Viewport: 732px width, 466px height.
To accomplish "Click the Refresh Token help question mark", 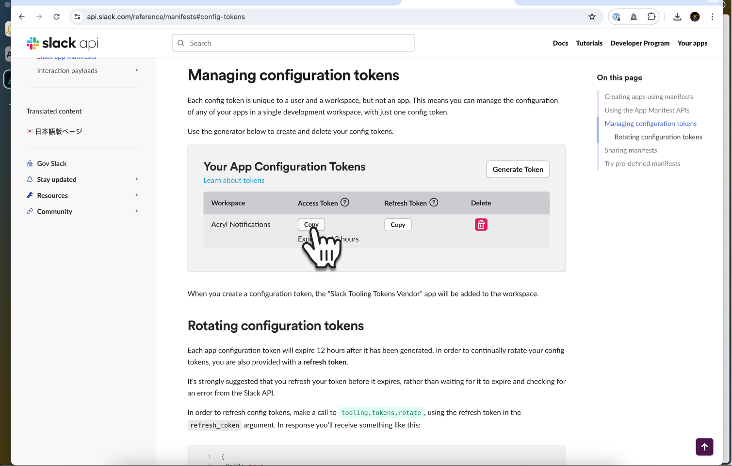I will [434, 202].
